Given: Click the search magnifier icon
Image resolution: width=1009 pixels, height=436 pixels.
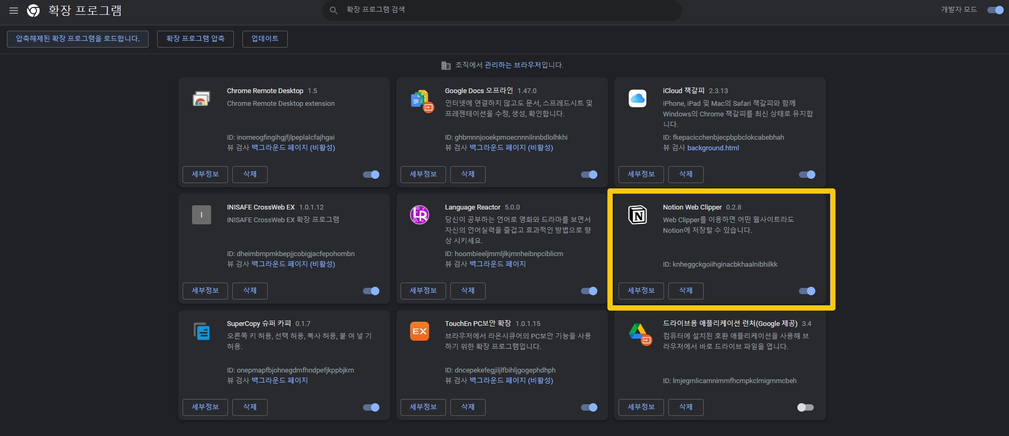Looking at the screenshot, I should click(333, 10).
